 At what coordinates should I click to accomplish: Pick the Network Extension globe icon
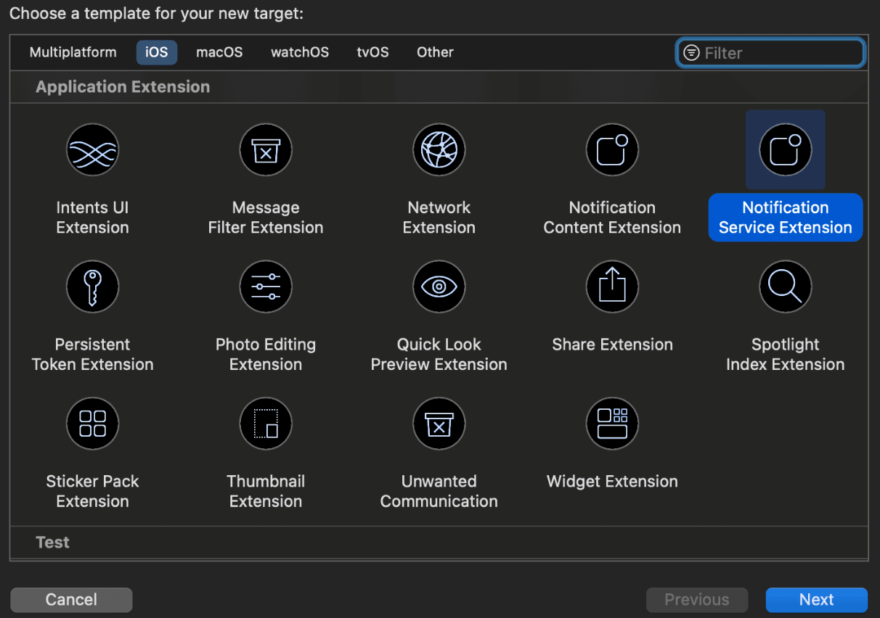coord(439,150)
